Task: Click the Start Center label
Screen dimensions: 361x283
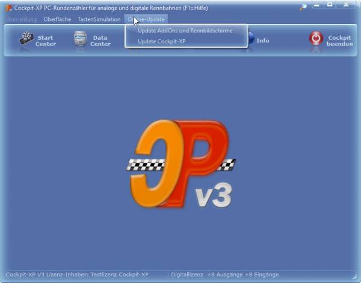Action: click(46, 41)
